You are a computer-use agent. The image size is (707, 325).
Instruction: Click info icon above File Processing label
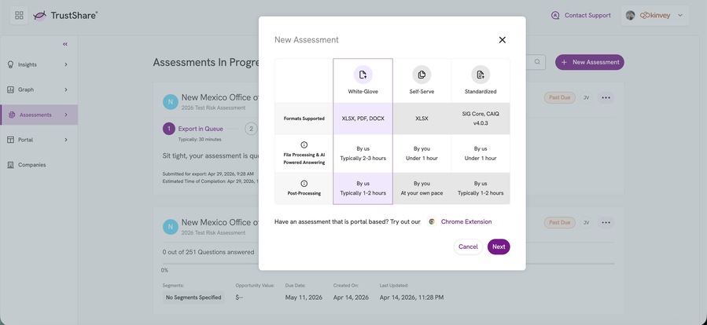(304, 145)
